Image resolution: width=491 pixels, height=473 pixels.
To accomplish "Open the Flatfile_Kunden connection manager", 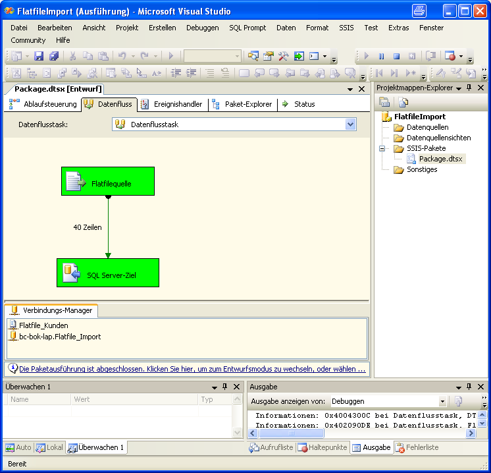I will [x=43, y=325].
